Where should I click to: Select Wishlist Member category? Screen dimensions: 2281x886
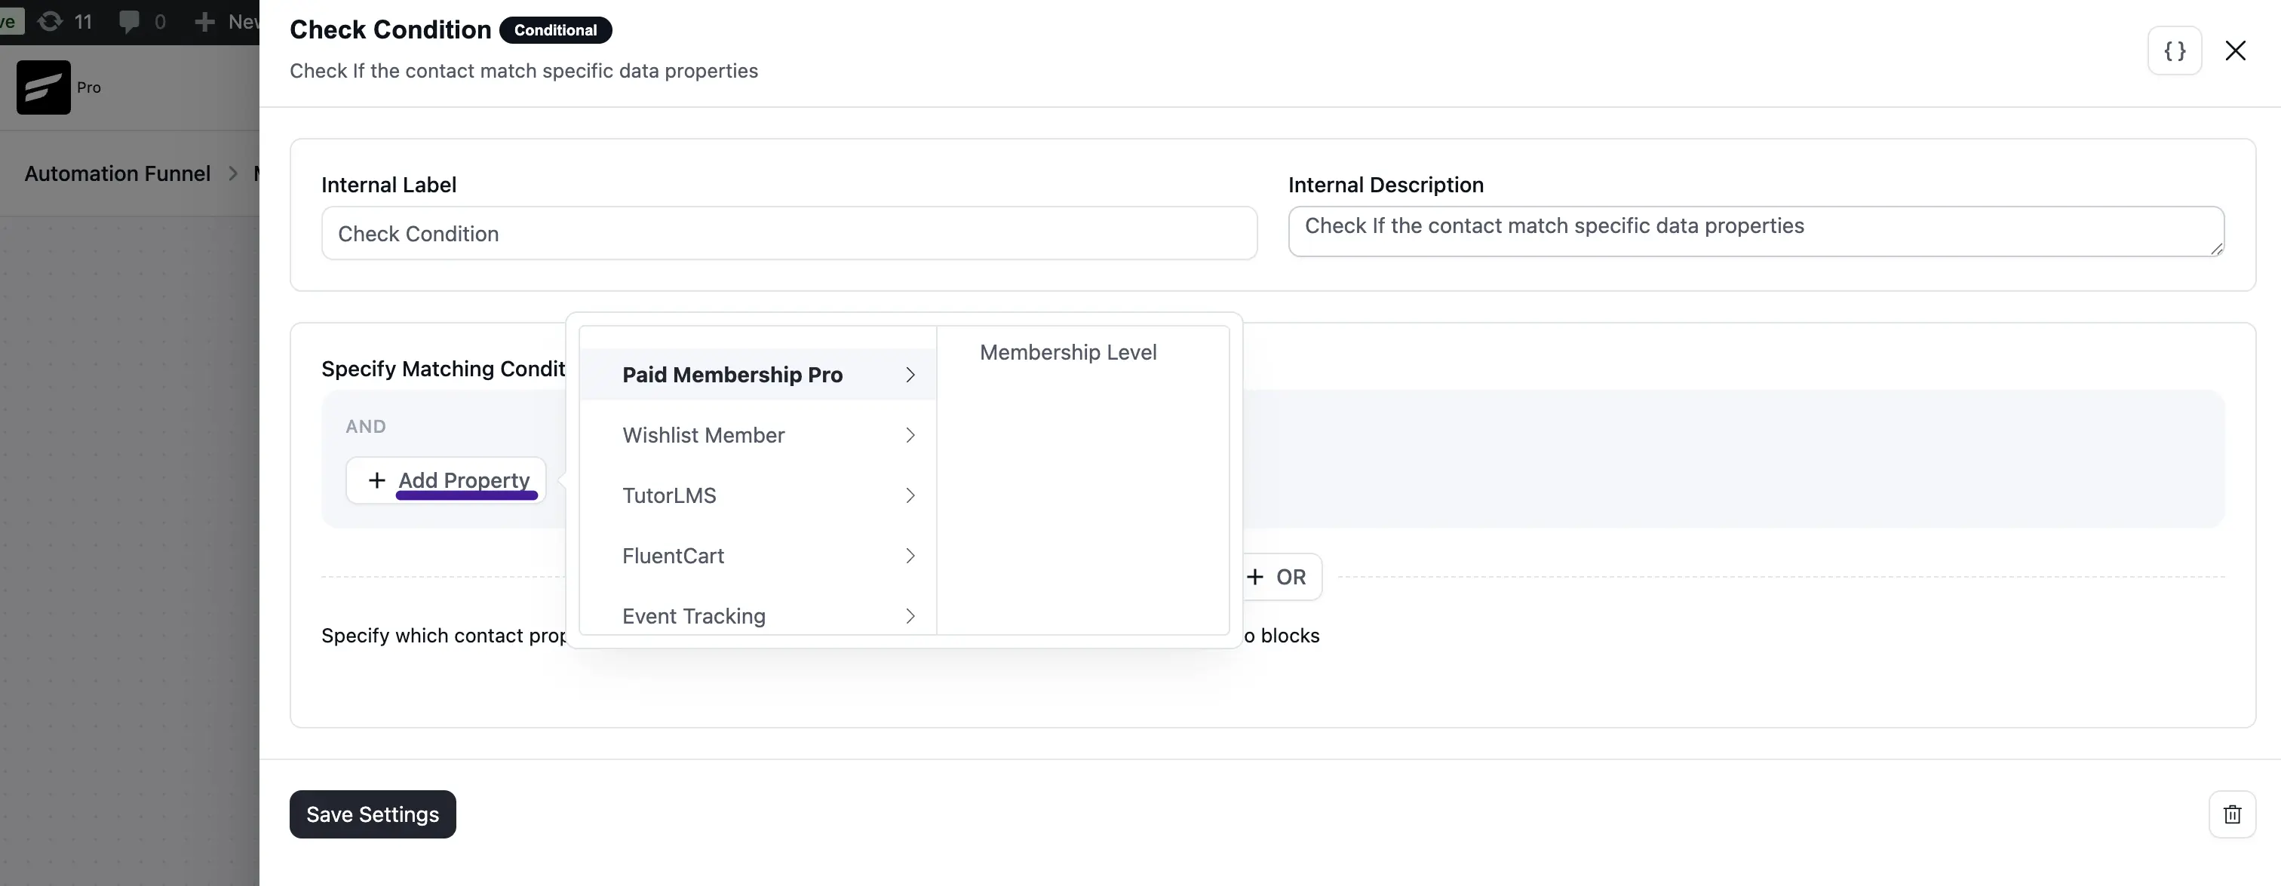758,436
